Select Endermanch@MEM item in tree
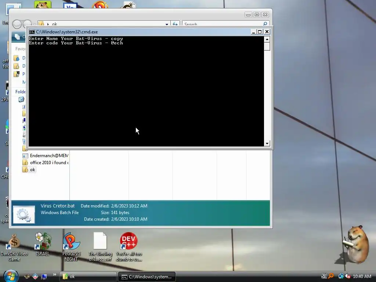 pyautogui.click(x=45, y=156)
